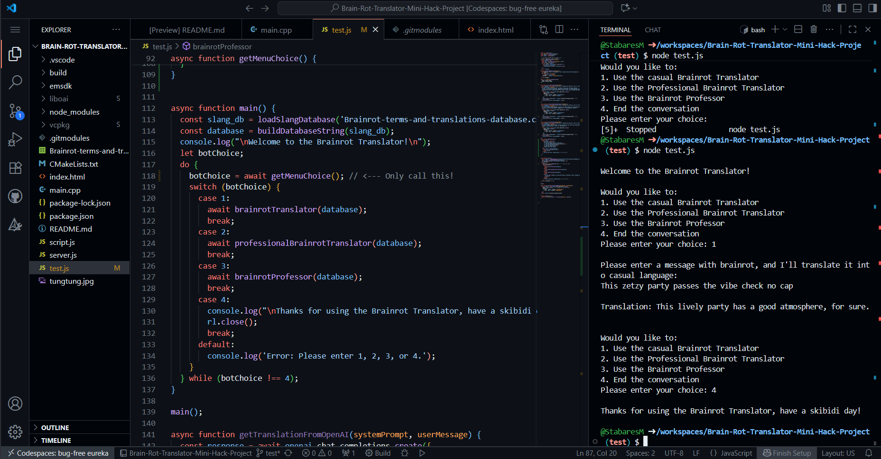Screen dimensions: 881x459
Task: Switch to the CHAT panel tab
Action: click(x=652, y=30)
